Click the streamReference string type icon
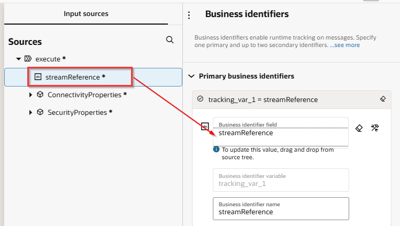Screen dimensions: 400x226 pyautogui.click(x=37, y=77)
